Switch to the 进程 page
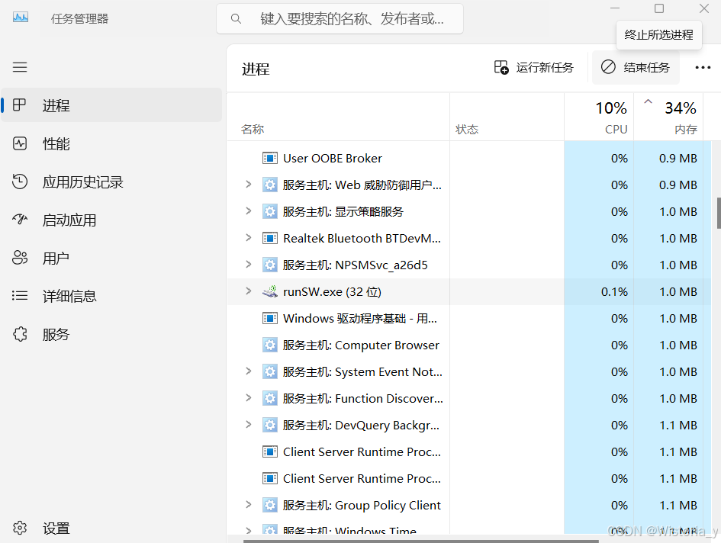This screenshot has width=721, height=543. (111, 105)
